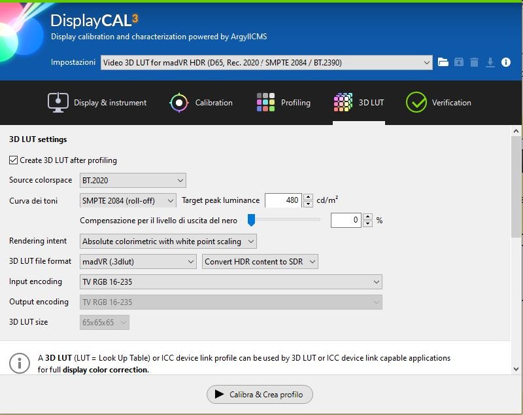Image resolution: width=523 pixels, height=415 pixels.
Task: Select the 3D LUT tab
Action: tap(359, 103)
